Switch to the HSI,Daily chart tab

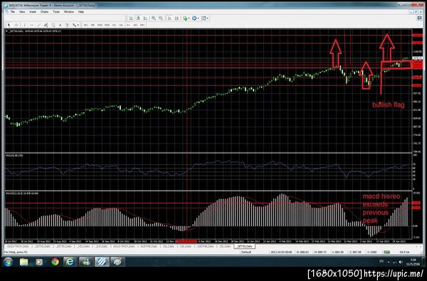click(83, 246)
